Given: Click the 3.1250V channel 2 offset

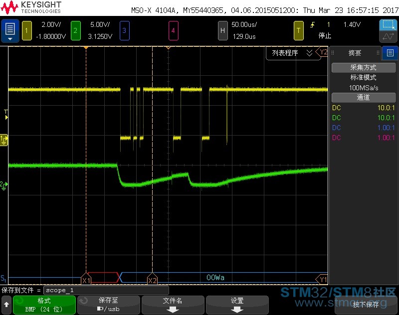Looking at the screenshot, I should (x=100, y=36).
